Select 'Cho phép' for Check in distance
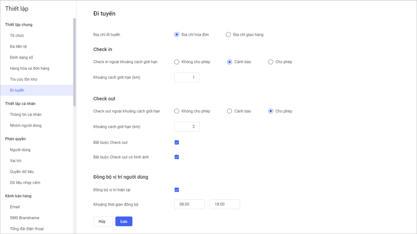This screenshot has height=234, width=417. (270, 62)
